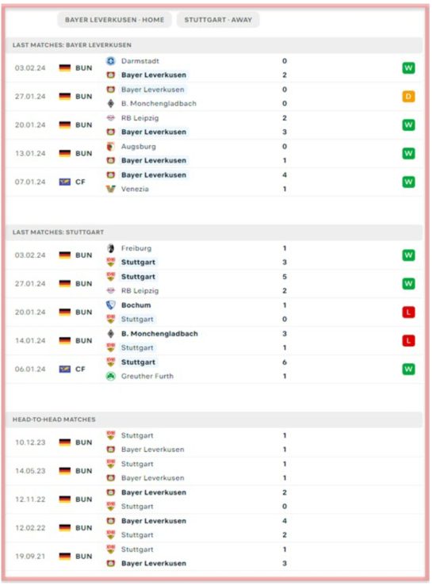This screenshot has height=586, width=436.
Task: Select the Bayer Leverkusen - Home tab
Action: tap(114, 20)
